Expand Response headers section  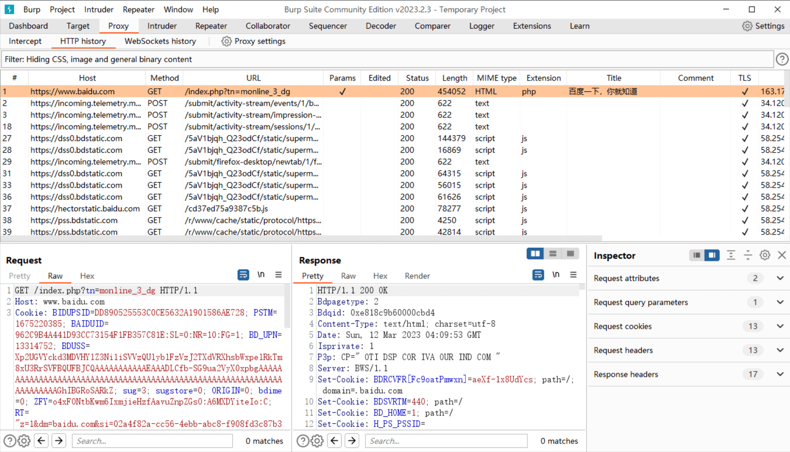tap(780, 374)
